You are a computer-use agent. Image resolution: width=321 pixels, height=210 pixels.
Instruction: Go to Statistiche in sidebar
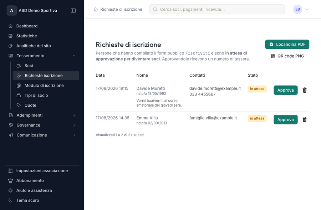(x=42, y=36)
